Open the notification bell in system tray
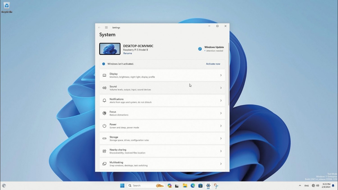 333,186
